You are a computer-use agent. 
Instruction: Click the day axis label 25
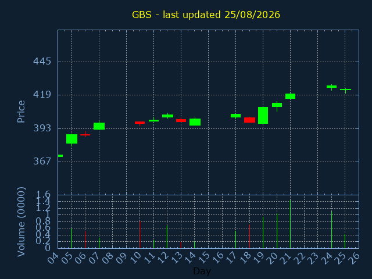(340, 258)
